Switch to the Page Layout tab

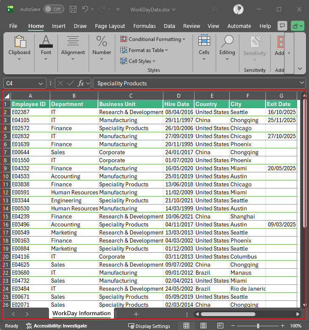tap(110, 26)
